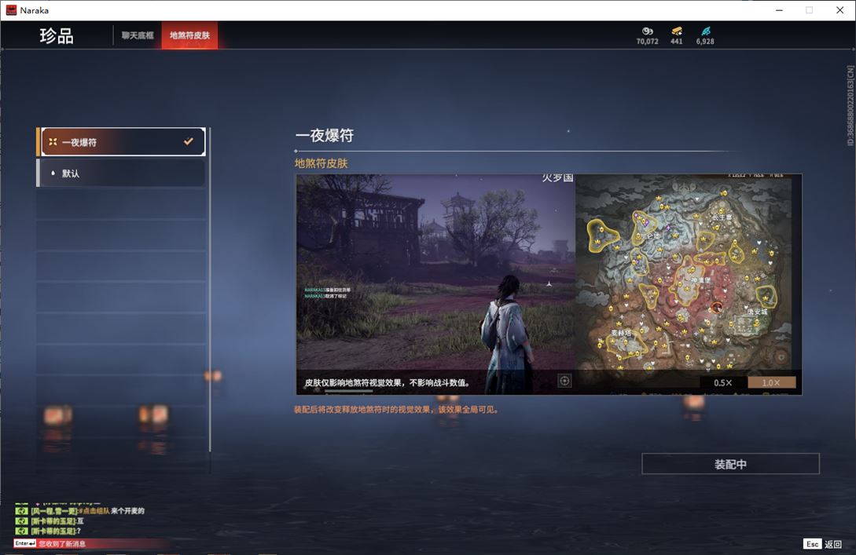Click the Naraka app icon in title bar
This screenshot has height=555, width=856.
(11, 10)
